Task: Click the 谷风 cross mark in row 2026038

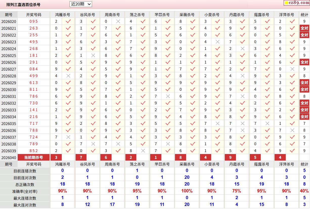Action: [x=93, y=144]
